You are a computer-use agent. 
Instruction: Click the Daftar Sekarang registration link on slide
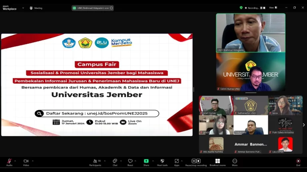click(x=97, y=113)
